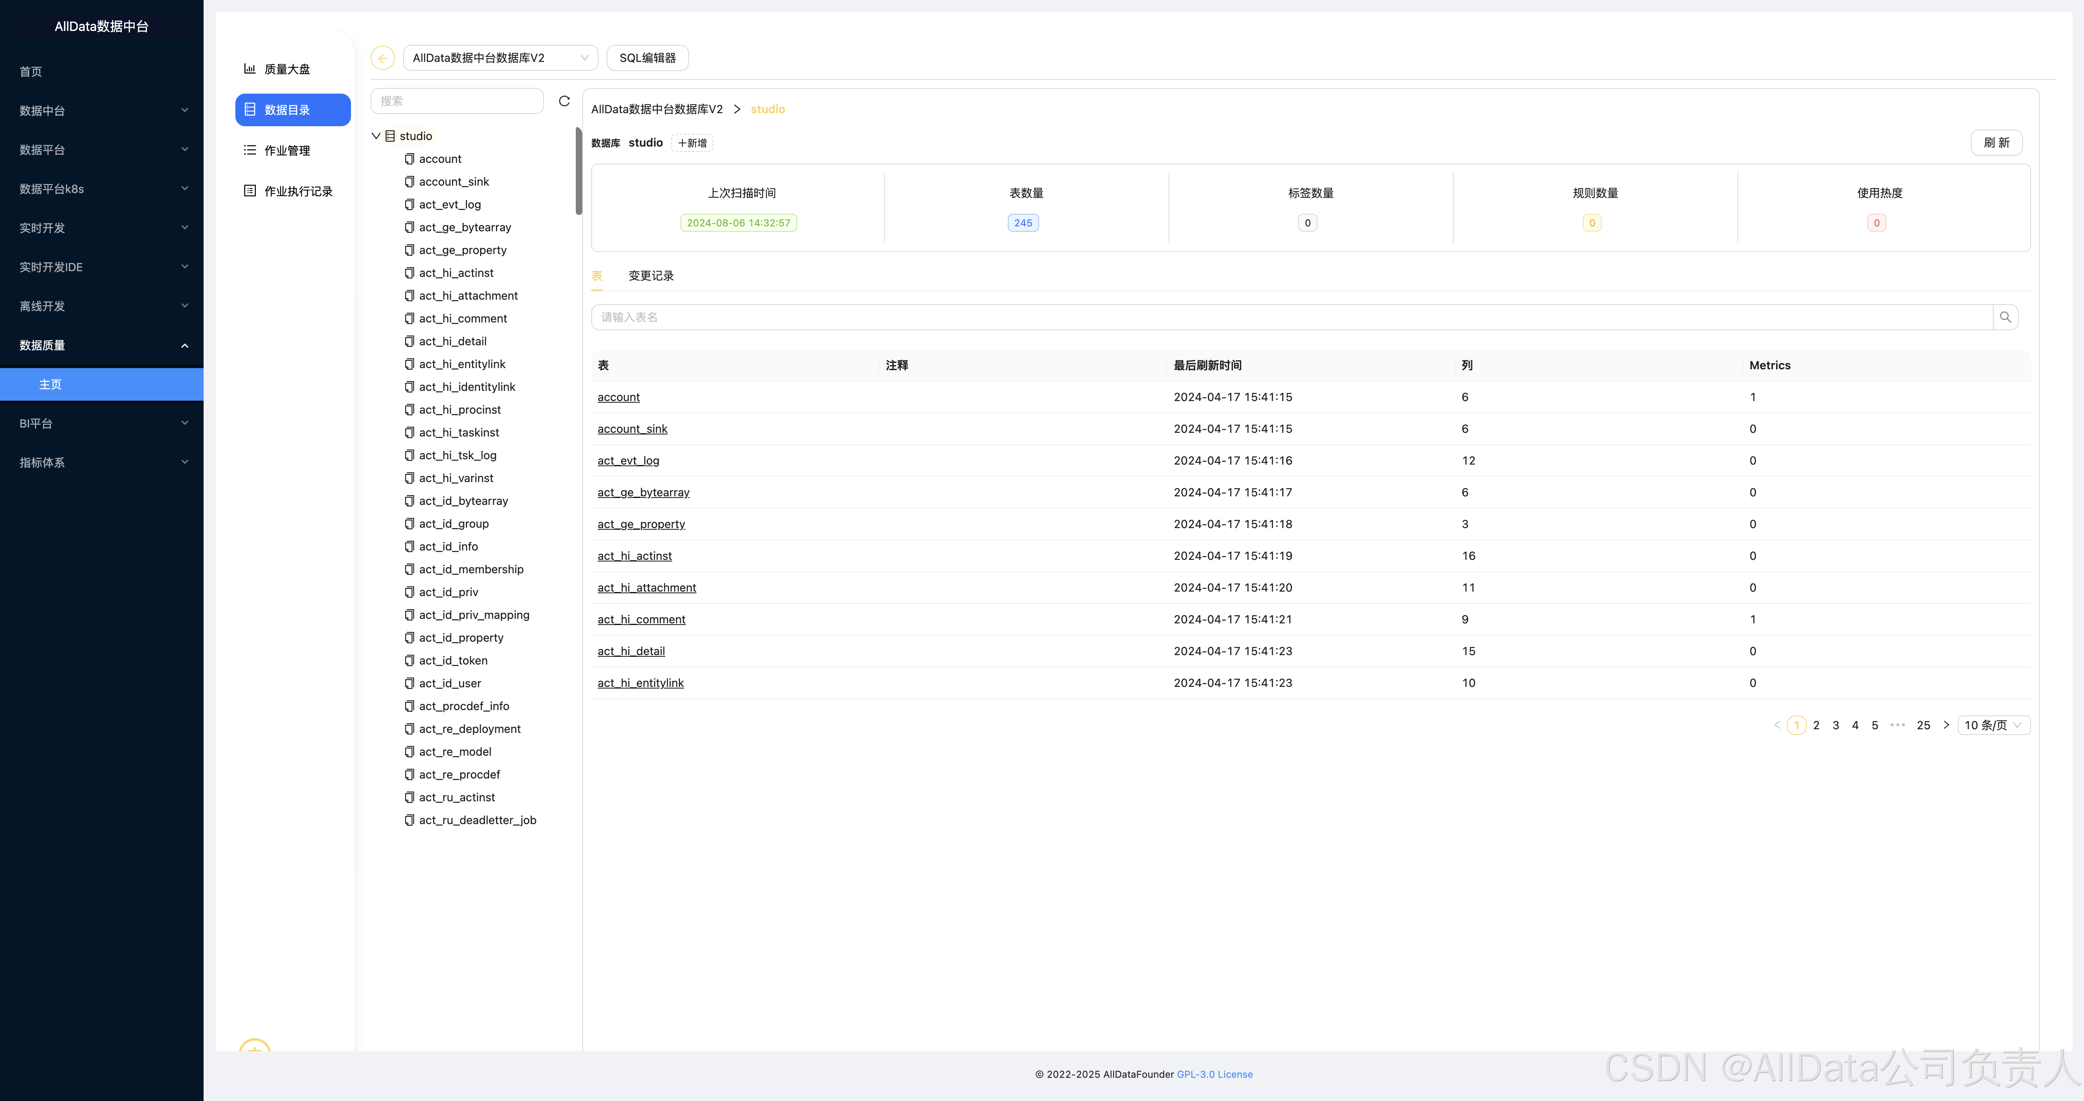This screenshot has height=1101, width=2084.
Task: Open the 首页 sidebar item
Action: (x=31, y=72)
